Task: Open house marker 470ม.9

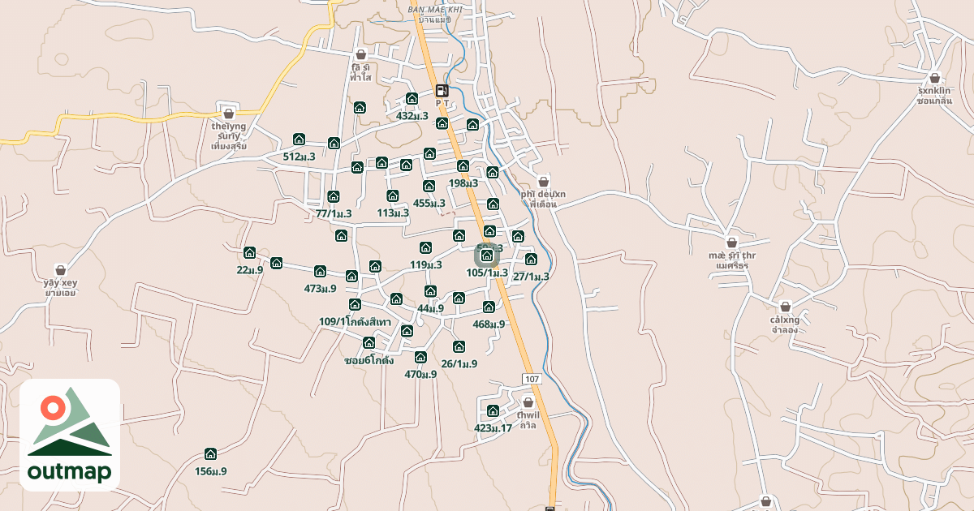Action: tap(420, 357)
